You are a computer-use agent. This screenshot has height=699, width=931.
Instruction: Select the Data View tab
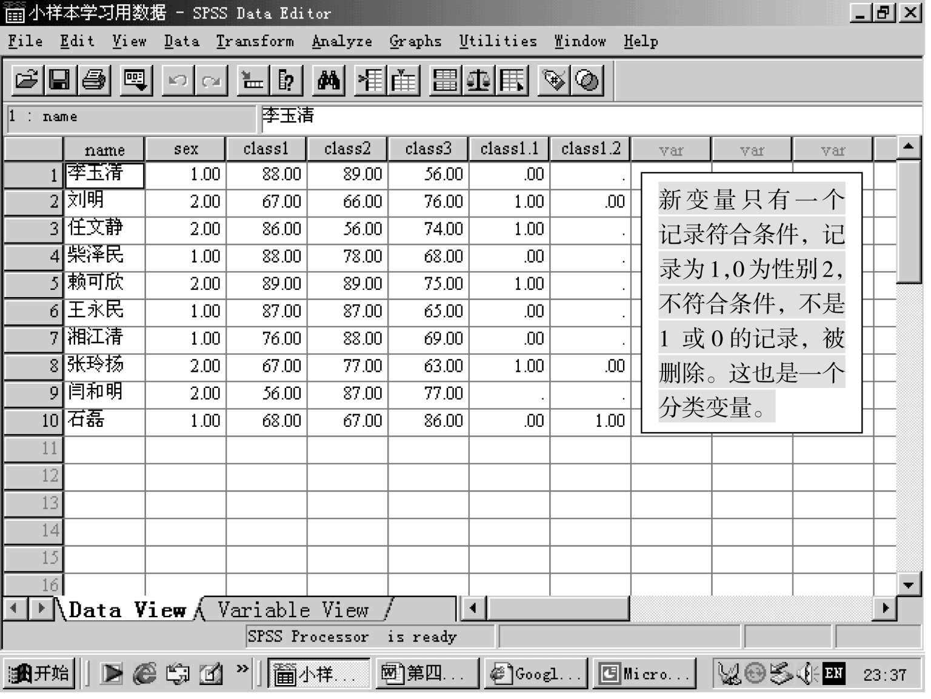point(127,609)
